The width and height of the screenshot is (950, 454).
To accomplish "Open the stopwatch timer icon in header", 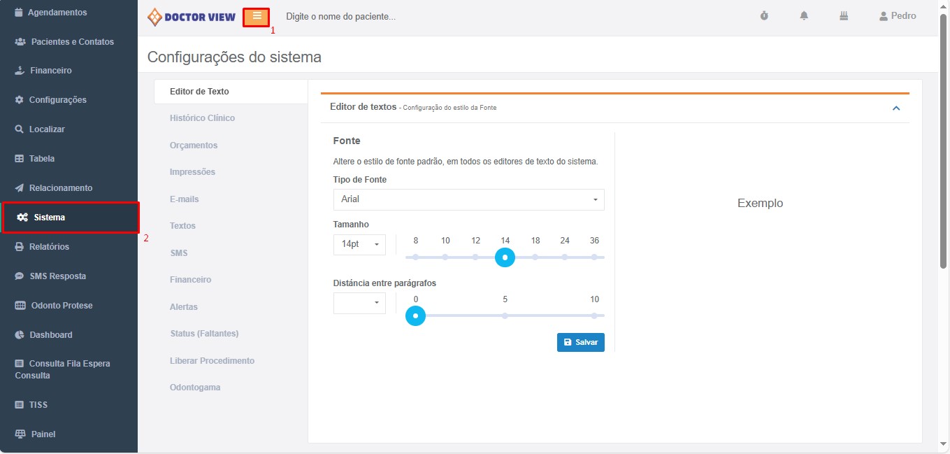I will click(x=764, y=16).
